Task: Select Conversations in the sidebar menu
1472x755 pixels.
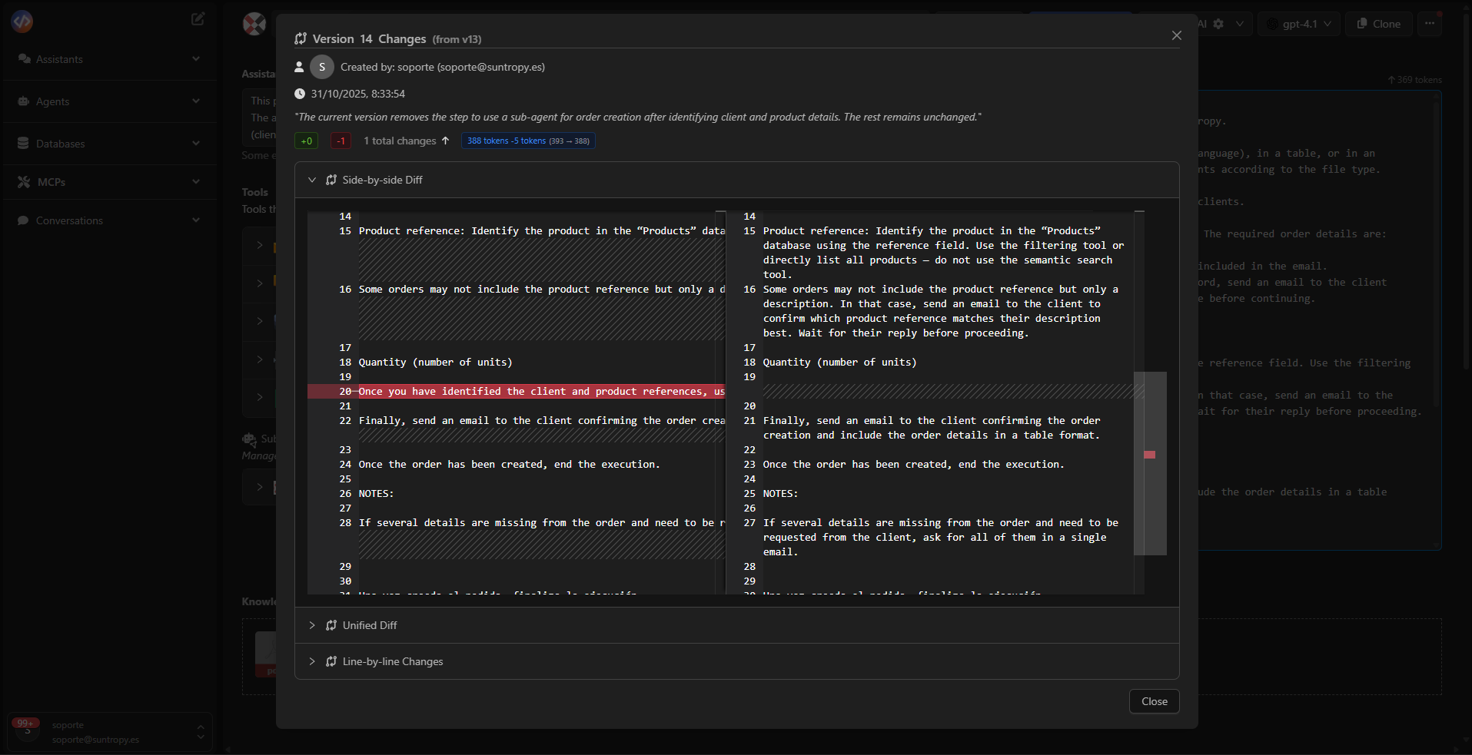Action: coord(110,220)
